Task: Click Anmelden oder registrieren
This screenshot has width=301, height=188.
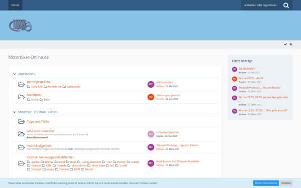Action: 260,5
